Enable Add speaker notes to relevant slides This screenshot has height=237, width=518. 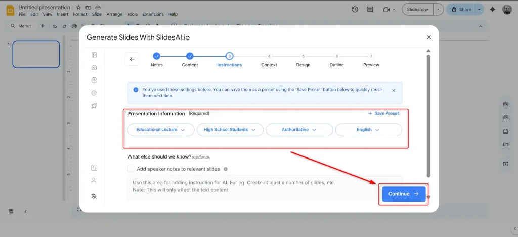[131, 169]
